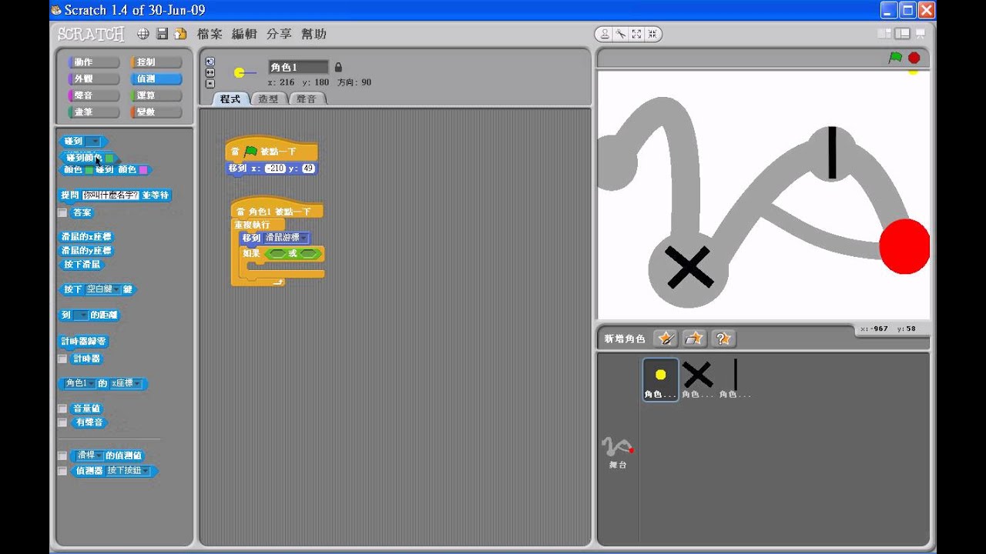Toggle the 有聲音 monitor checkbox
This screenshot has width=986, height=554.
click(62, 423)
